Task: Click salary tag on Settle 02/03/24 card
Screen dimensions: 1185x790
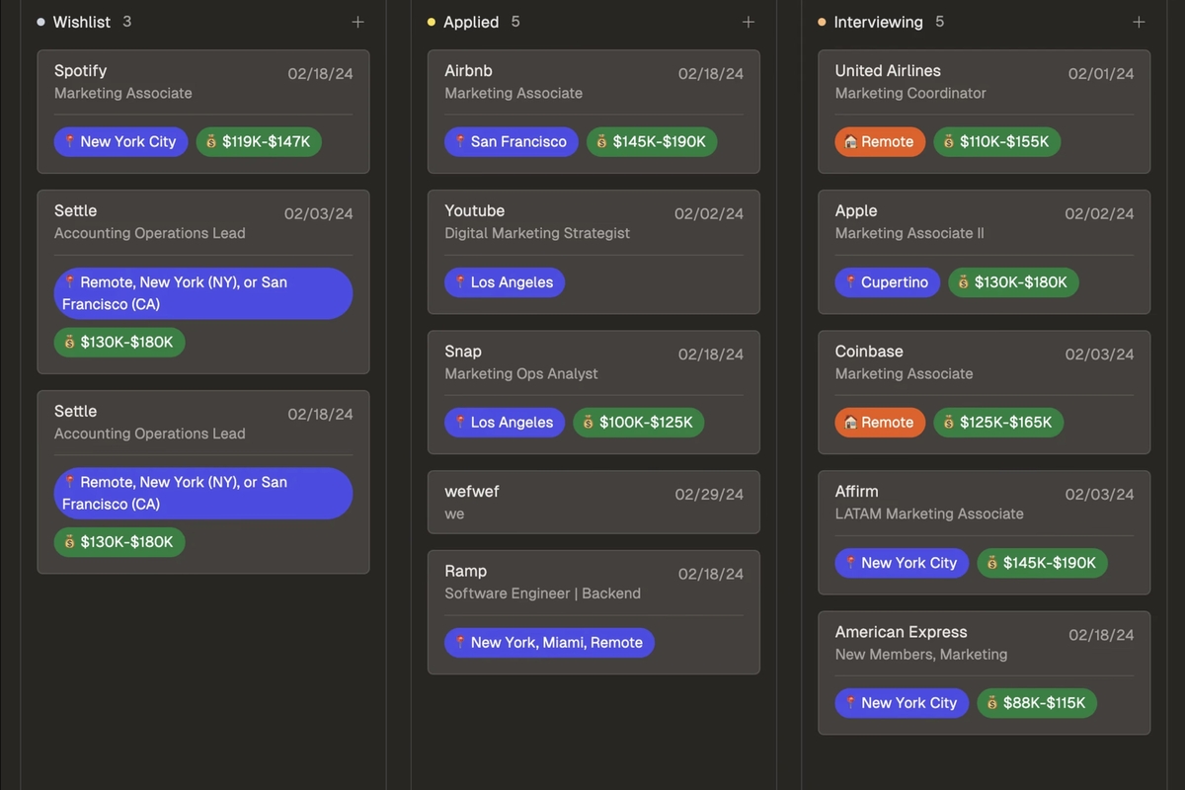Action: click(119, 343)
